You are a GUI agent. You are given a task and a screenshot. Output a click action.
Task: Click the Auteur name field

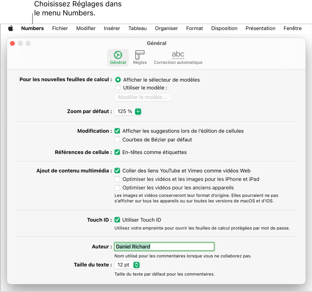(164, 247)
